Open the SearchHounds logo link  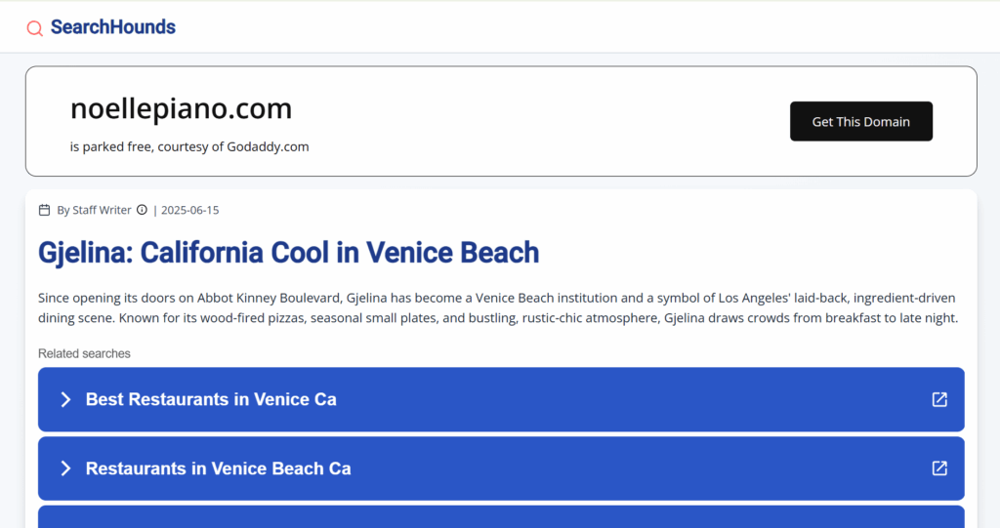(101, 27)
